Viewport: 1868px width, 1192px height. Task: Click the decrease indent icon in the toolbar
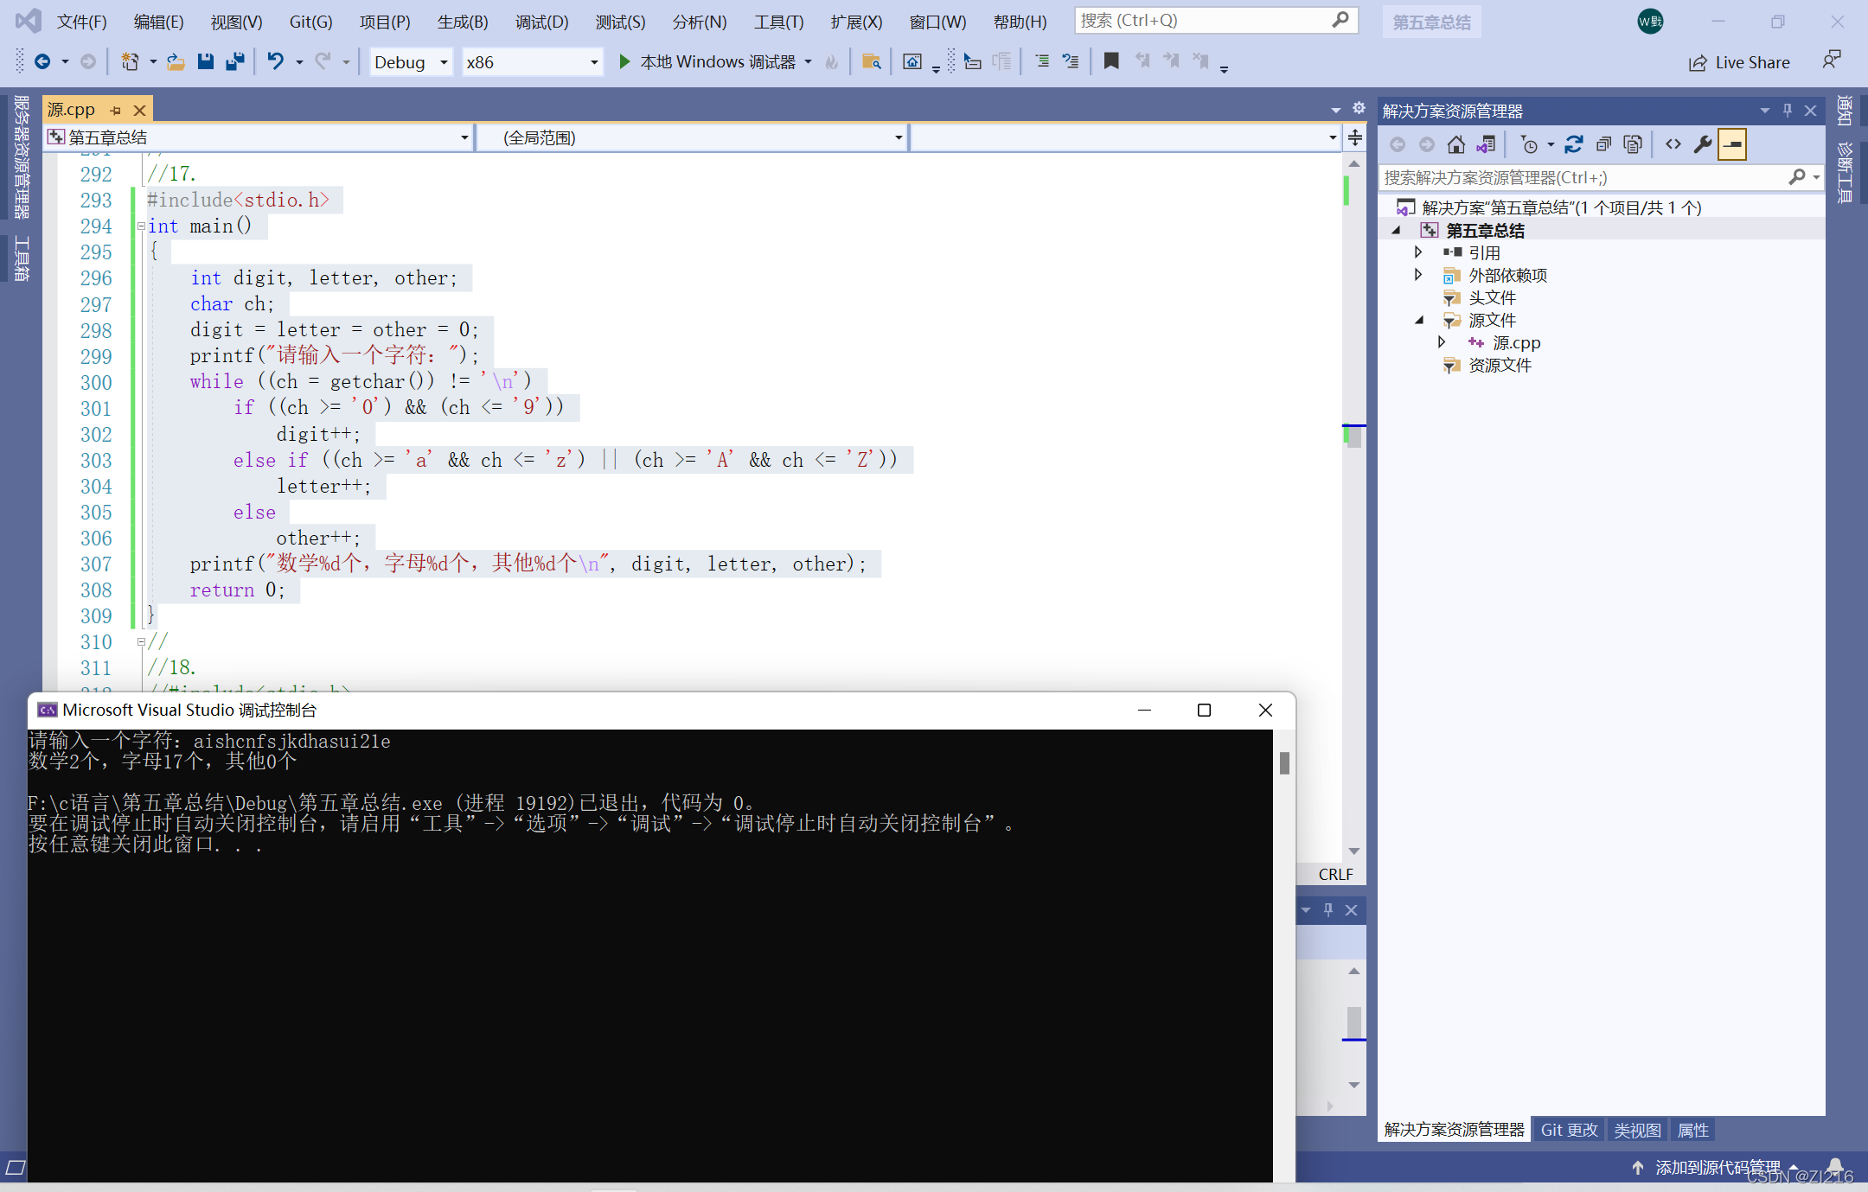pos(1042,61)
